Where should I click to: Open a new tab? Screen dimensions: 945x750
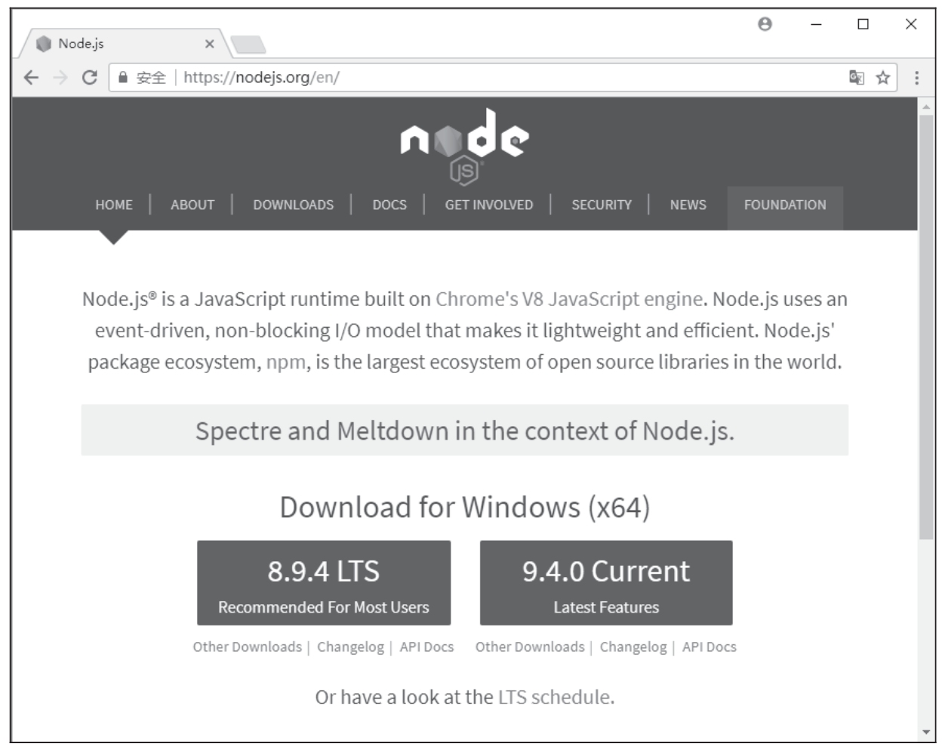click(248, 45)
